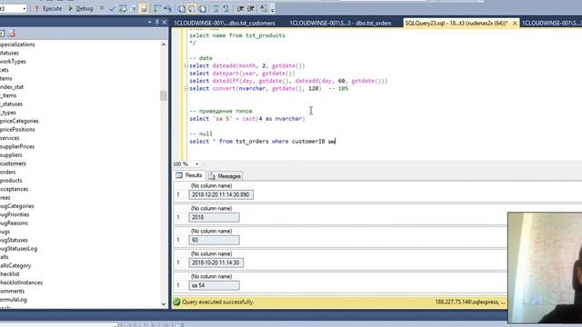Click the result cell showing 2018

point(215,217)
